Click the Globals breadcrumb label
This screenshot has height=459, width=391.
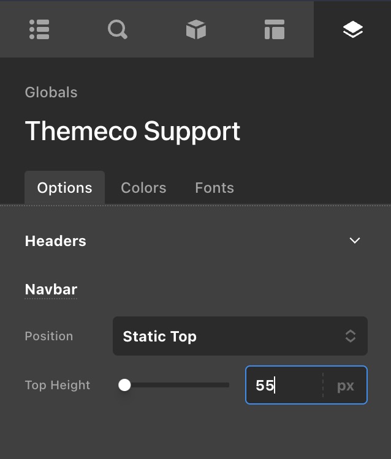51,92
